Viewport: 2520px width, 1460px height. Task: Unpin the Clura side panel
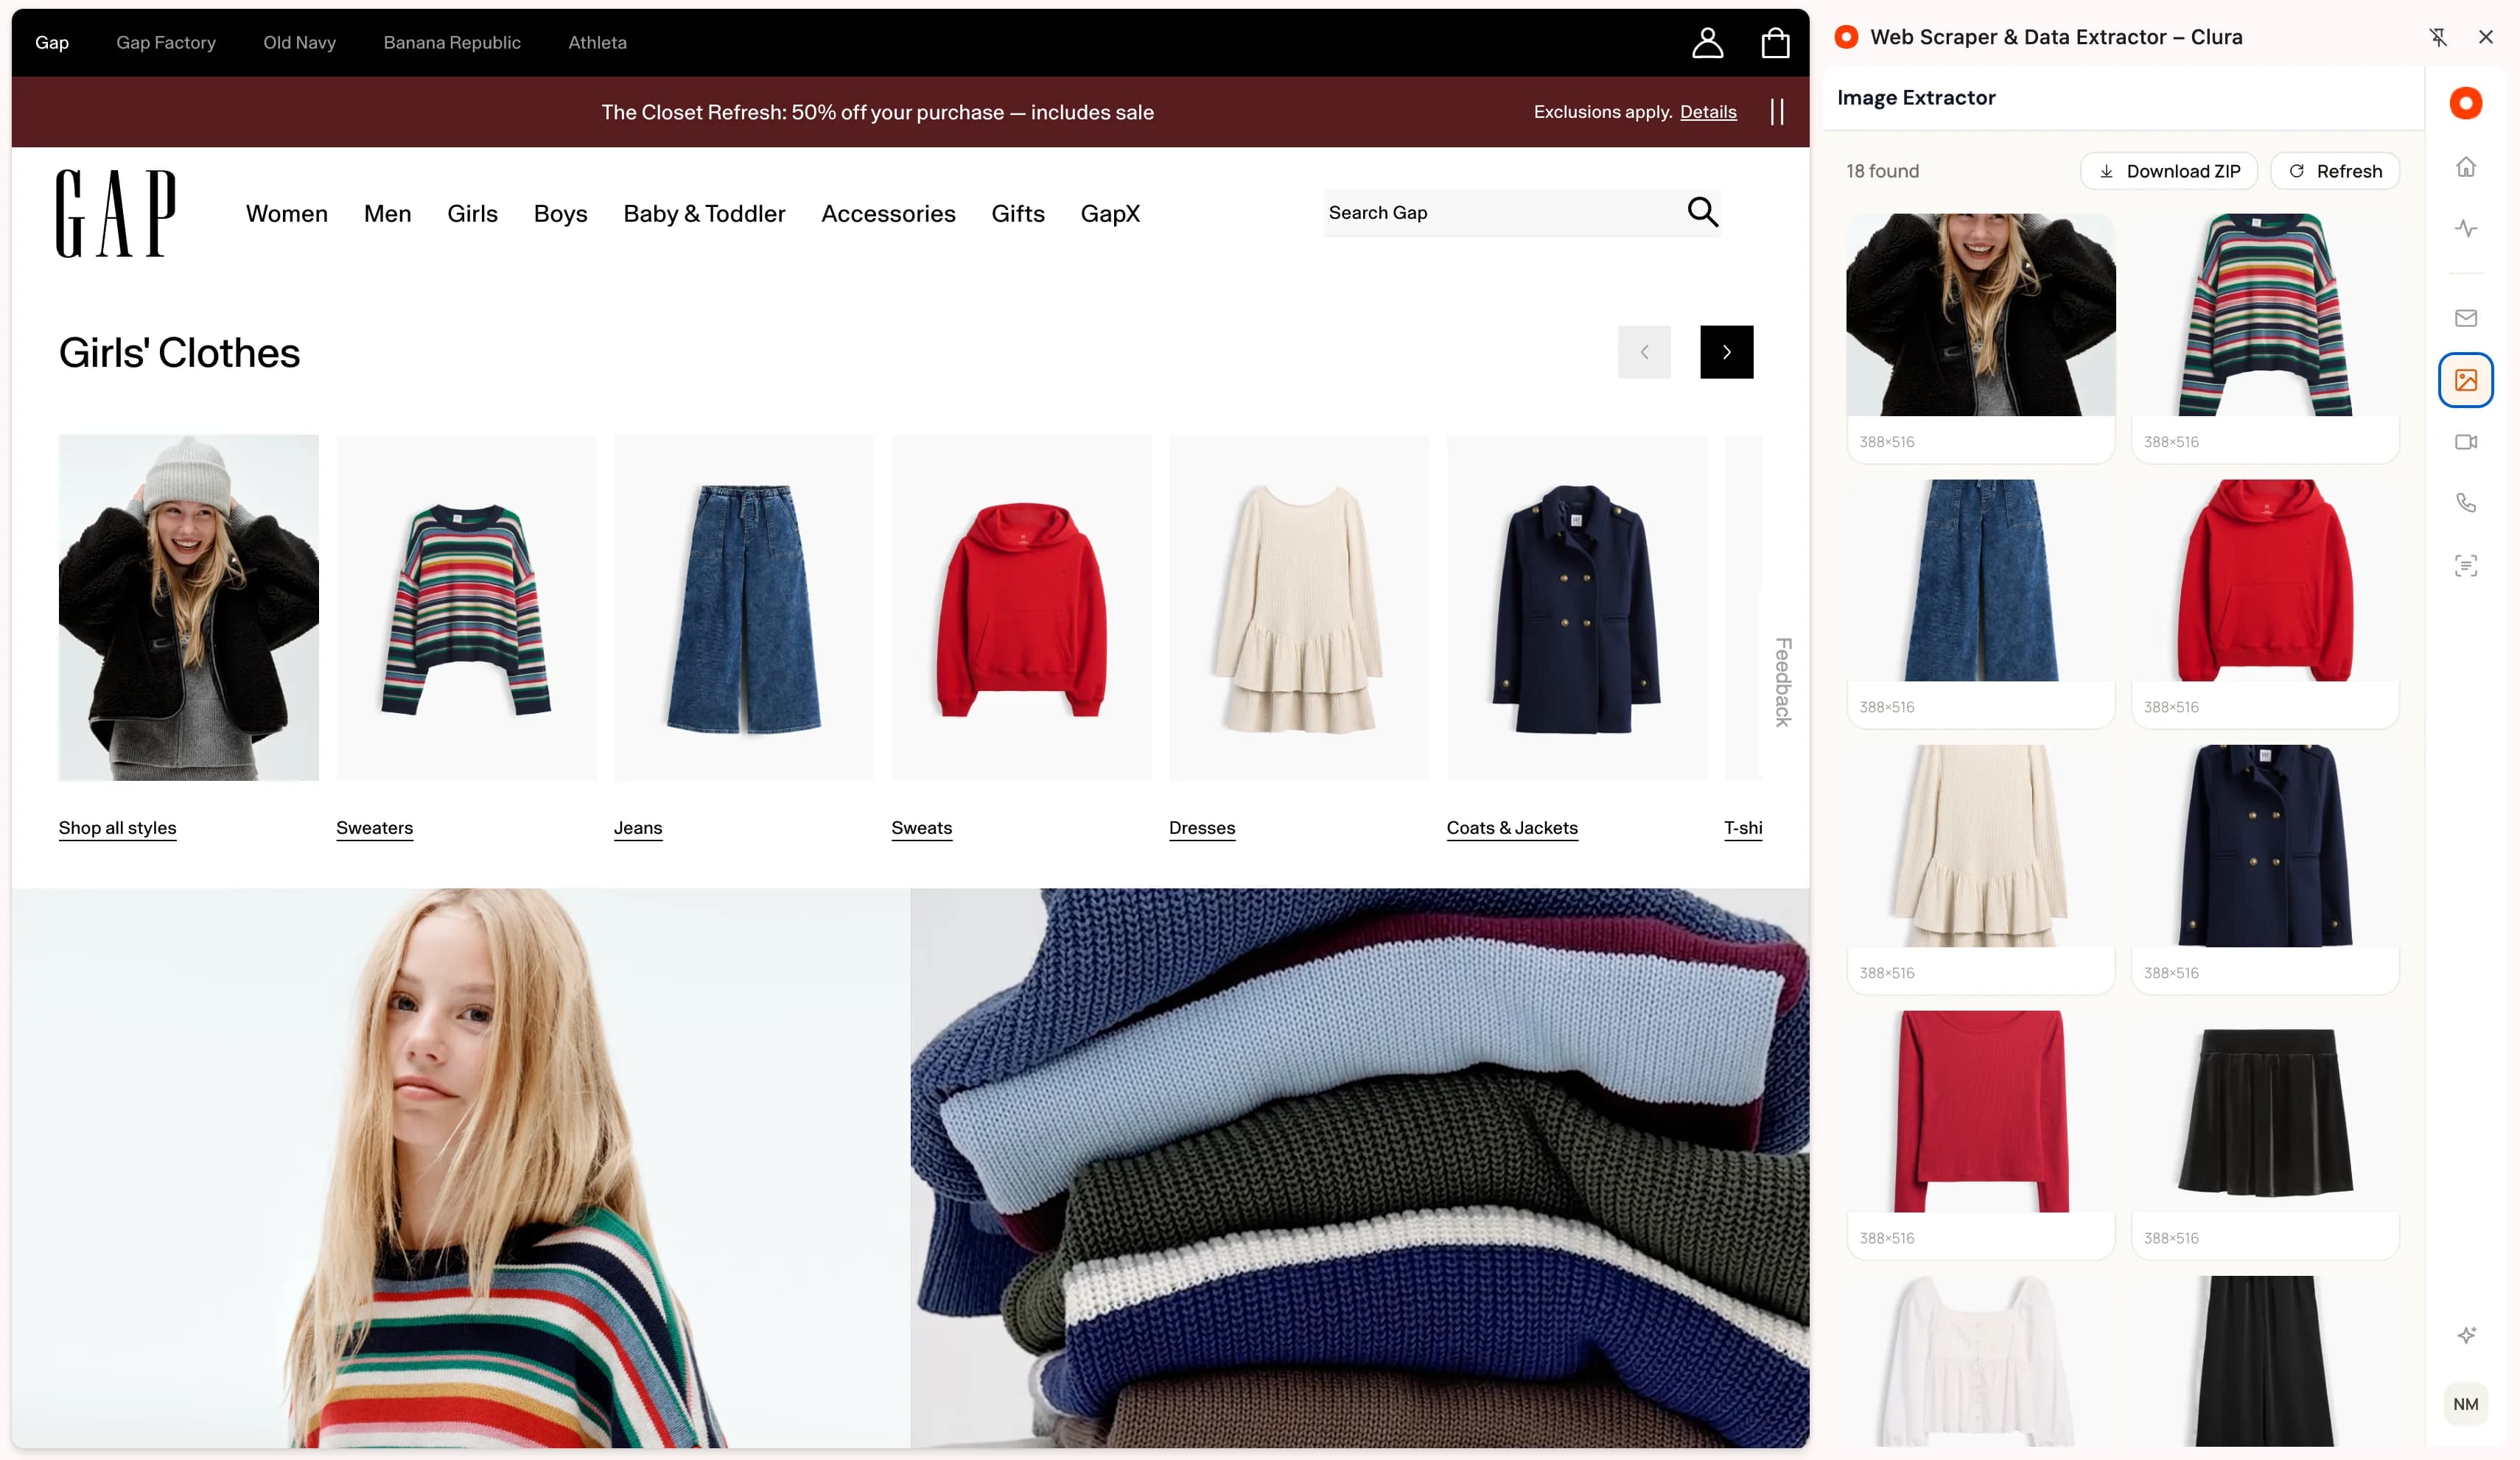[2438, 37]
